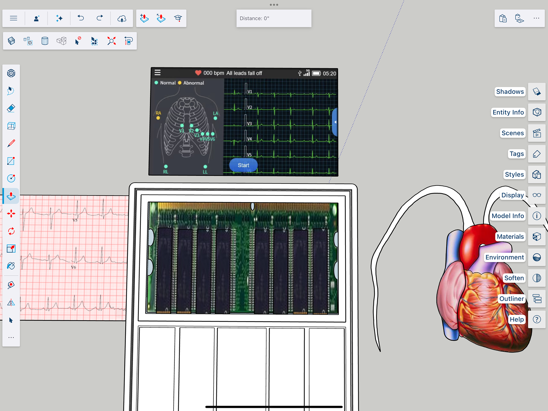This screenshot has width=548, height=411.
Task: Toggle the Soften edges panel
Action: coord(537,278)
